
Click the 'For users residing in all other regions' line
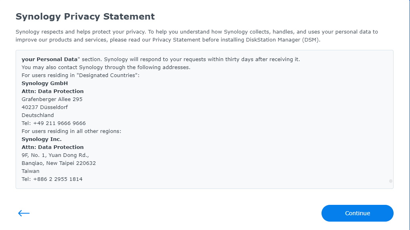click(71, 131)
